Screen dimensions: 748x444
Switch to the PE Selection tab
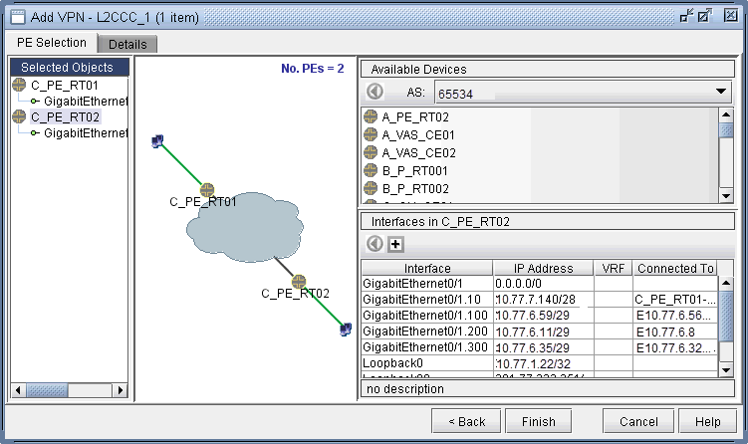[53, 43]
